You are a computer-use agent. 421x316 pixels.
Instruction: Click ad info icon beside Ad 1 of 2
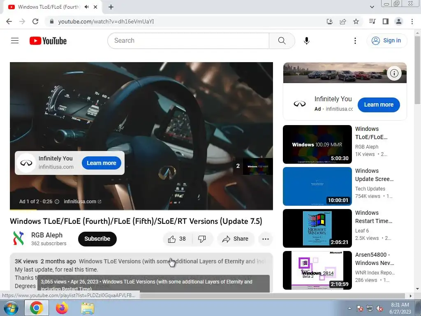pos(57,202)
